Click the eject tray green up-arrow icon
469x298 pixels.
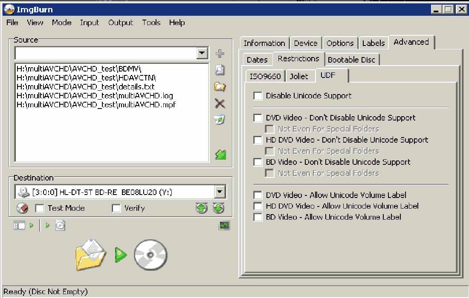(202, 208)
